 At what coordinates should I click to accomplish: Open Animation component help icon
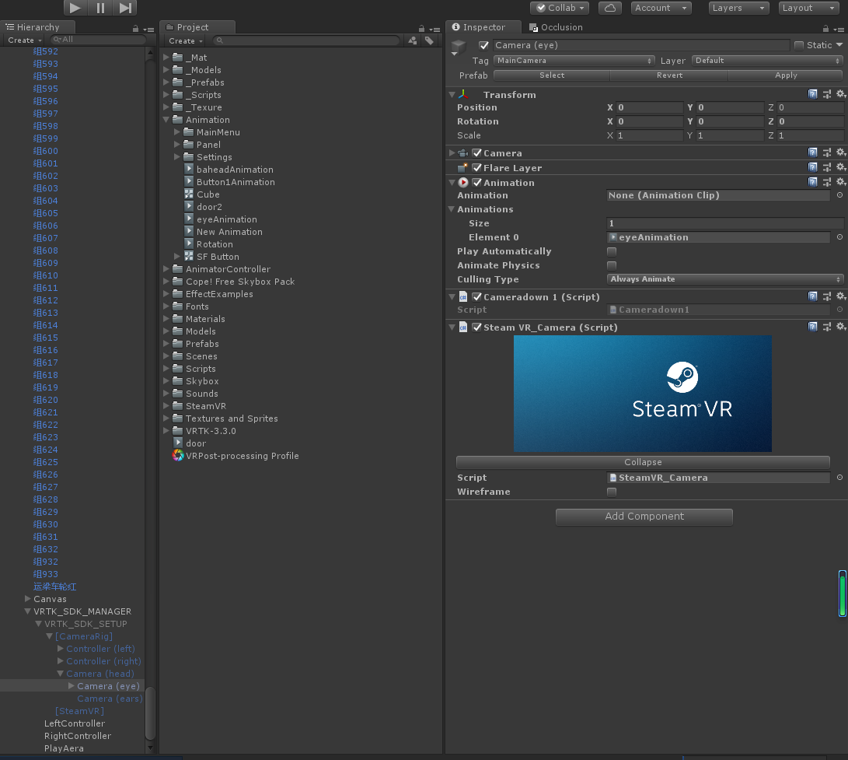click(x=812, y=182)
